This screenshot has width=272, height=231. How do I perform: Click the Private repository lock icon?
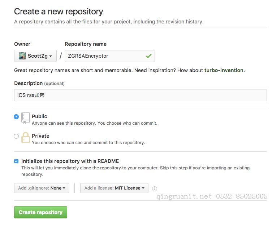(x=26, y=137)
